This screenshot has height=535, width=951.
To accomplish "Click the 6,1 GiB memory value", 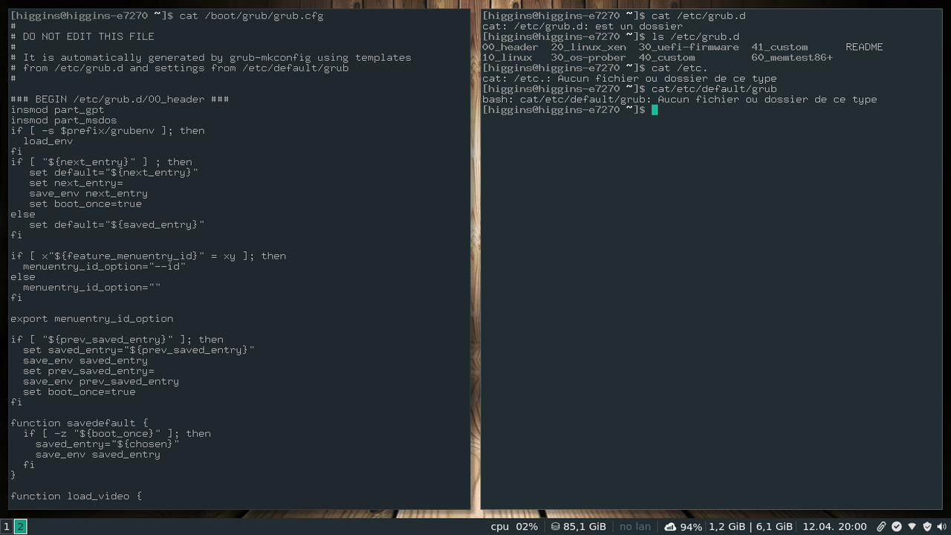I will [774, 527].
